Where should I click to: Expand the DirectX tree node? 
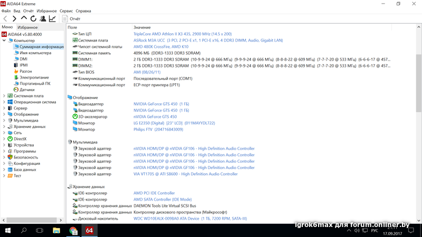4,139
